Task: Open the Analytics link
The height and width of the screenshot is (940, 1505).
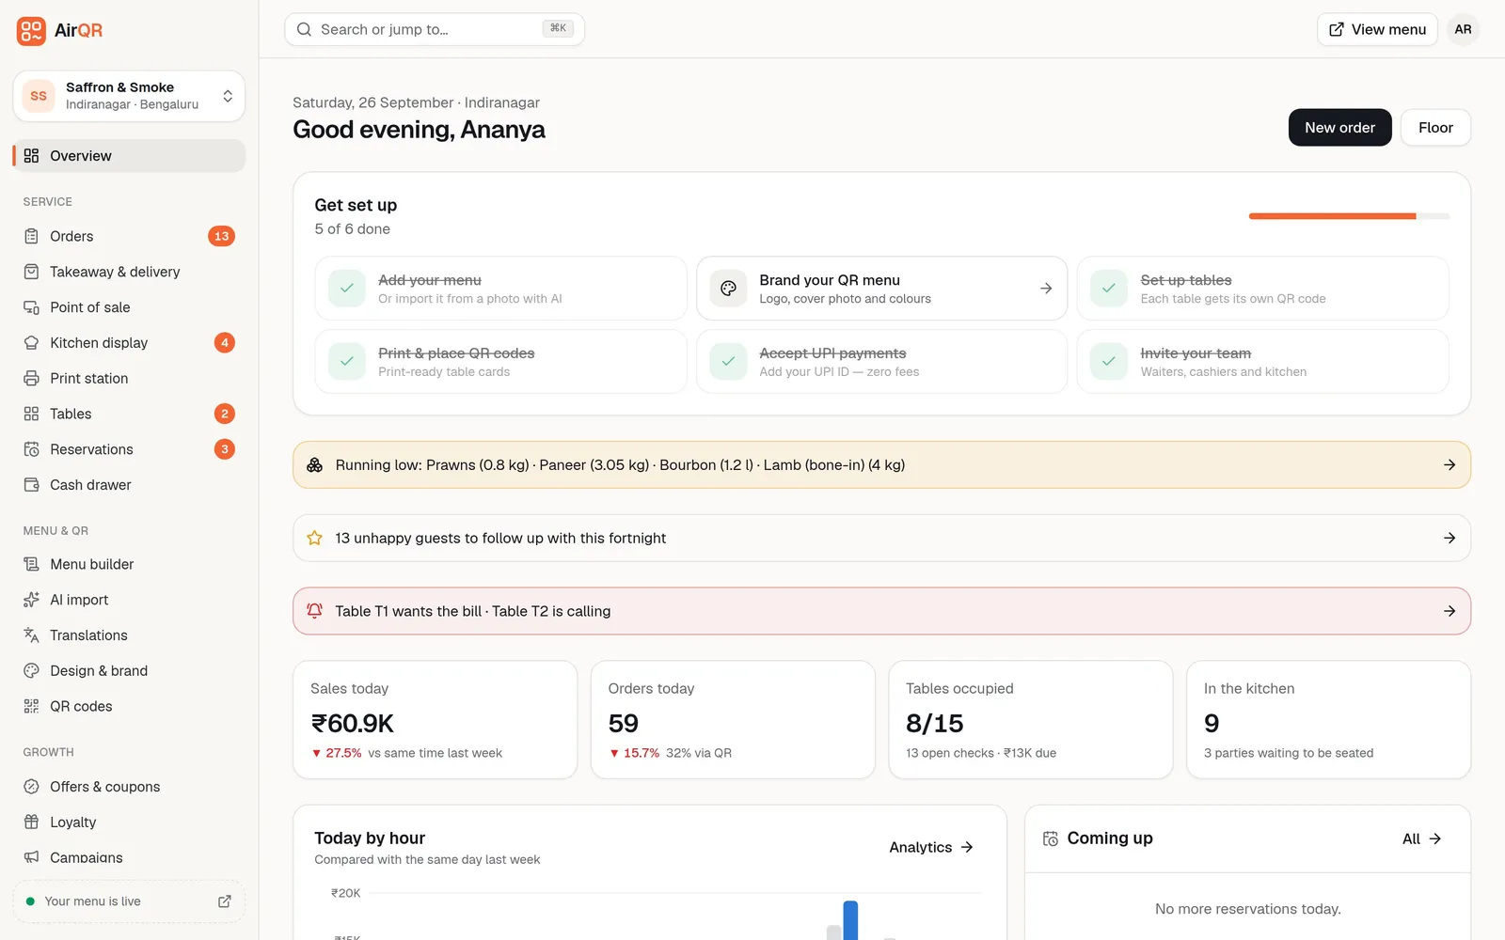Action: tap(931, 847)
